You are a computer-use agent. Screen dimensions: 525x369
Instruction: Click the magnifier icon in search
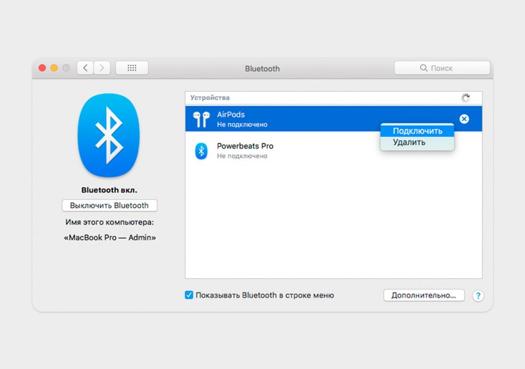coord(424,68)
